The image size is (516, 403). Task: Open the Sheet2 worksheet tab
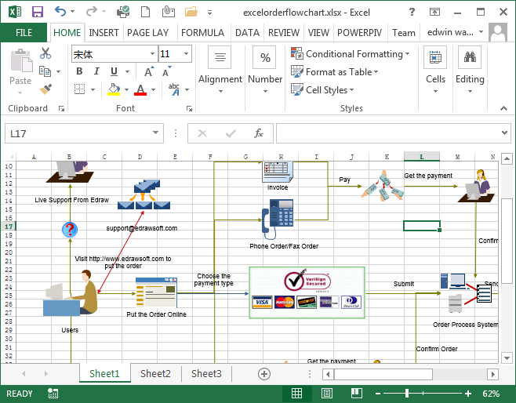[x=155, y=374]
